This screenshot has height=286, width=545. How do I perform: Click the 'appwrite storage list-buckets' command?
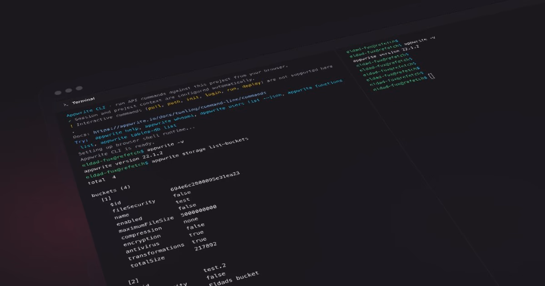[x=200, y=151]
